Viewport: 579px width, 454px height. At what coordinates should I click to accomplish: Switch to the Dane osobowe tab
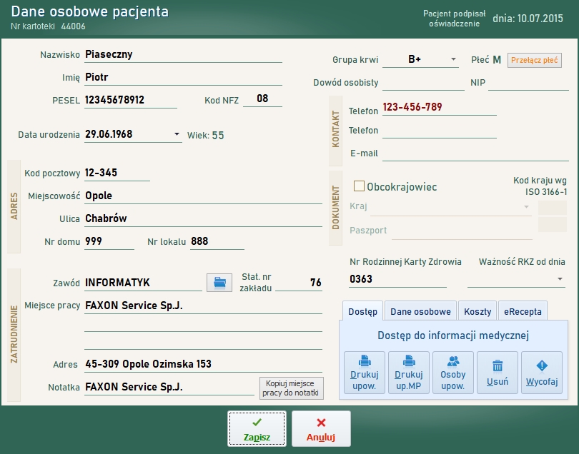pyautogui.click(x=420, y=311)
